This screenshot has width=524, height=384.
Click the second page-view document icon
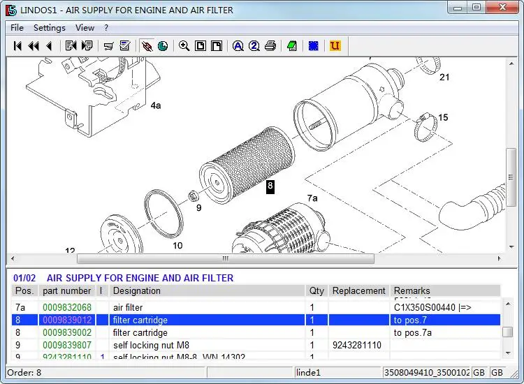(x=217, y=46)
